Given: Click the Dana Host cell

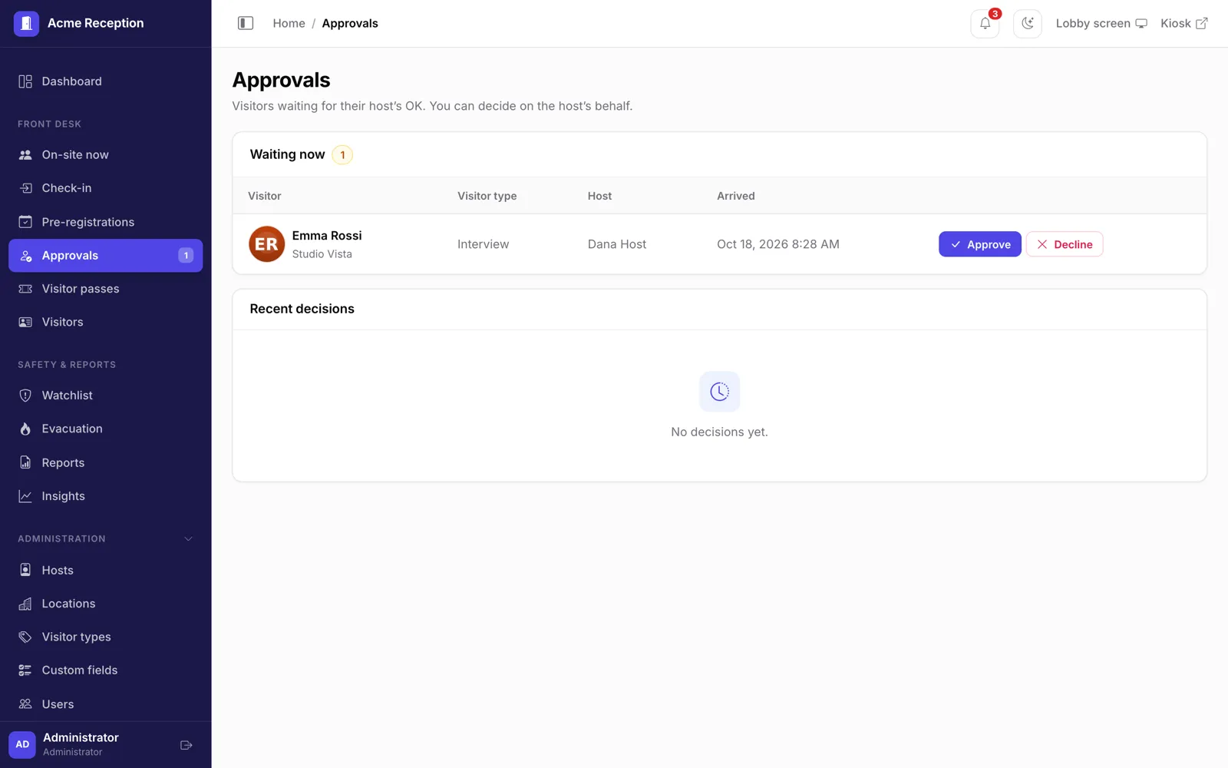Looking at the screenshot, I should coord(617,244).
